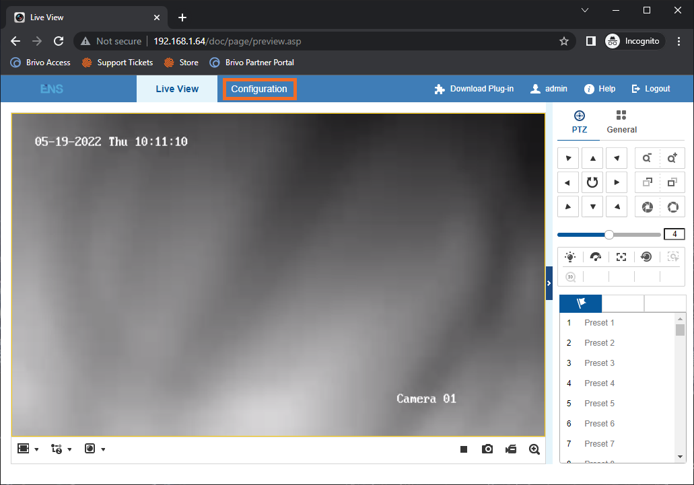Click the PTZ zoom out button

point(647,159)
